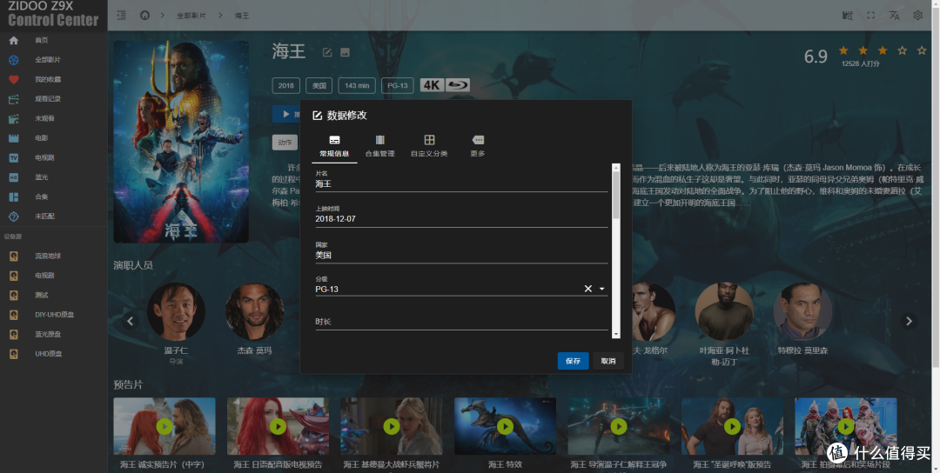Switch to 自定义分类 tab in dialog
The width and height of the screenshot is (940, 473).
point(429,146)
